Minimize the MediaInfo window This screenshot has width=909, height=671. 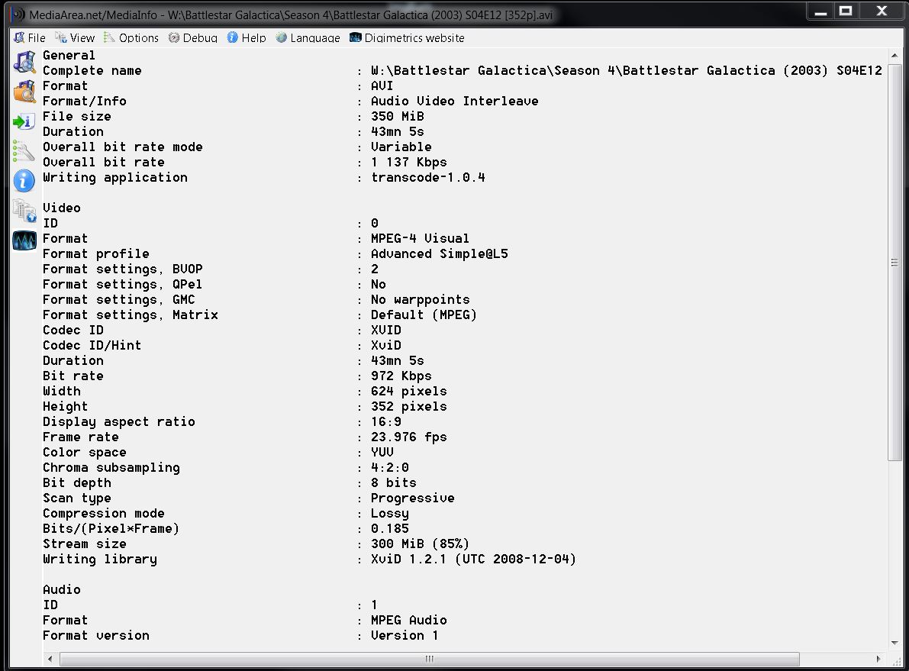pos(820,11)
